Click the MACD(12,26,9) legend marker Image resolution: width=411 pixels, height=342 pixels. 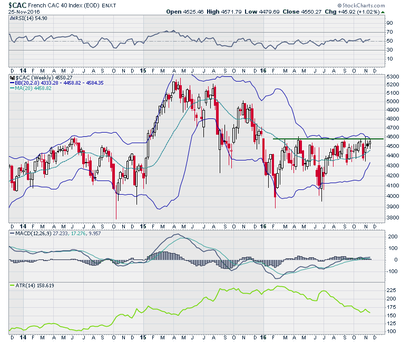13,233
